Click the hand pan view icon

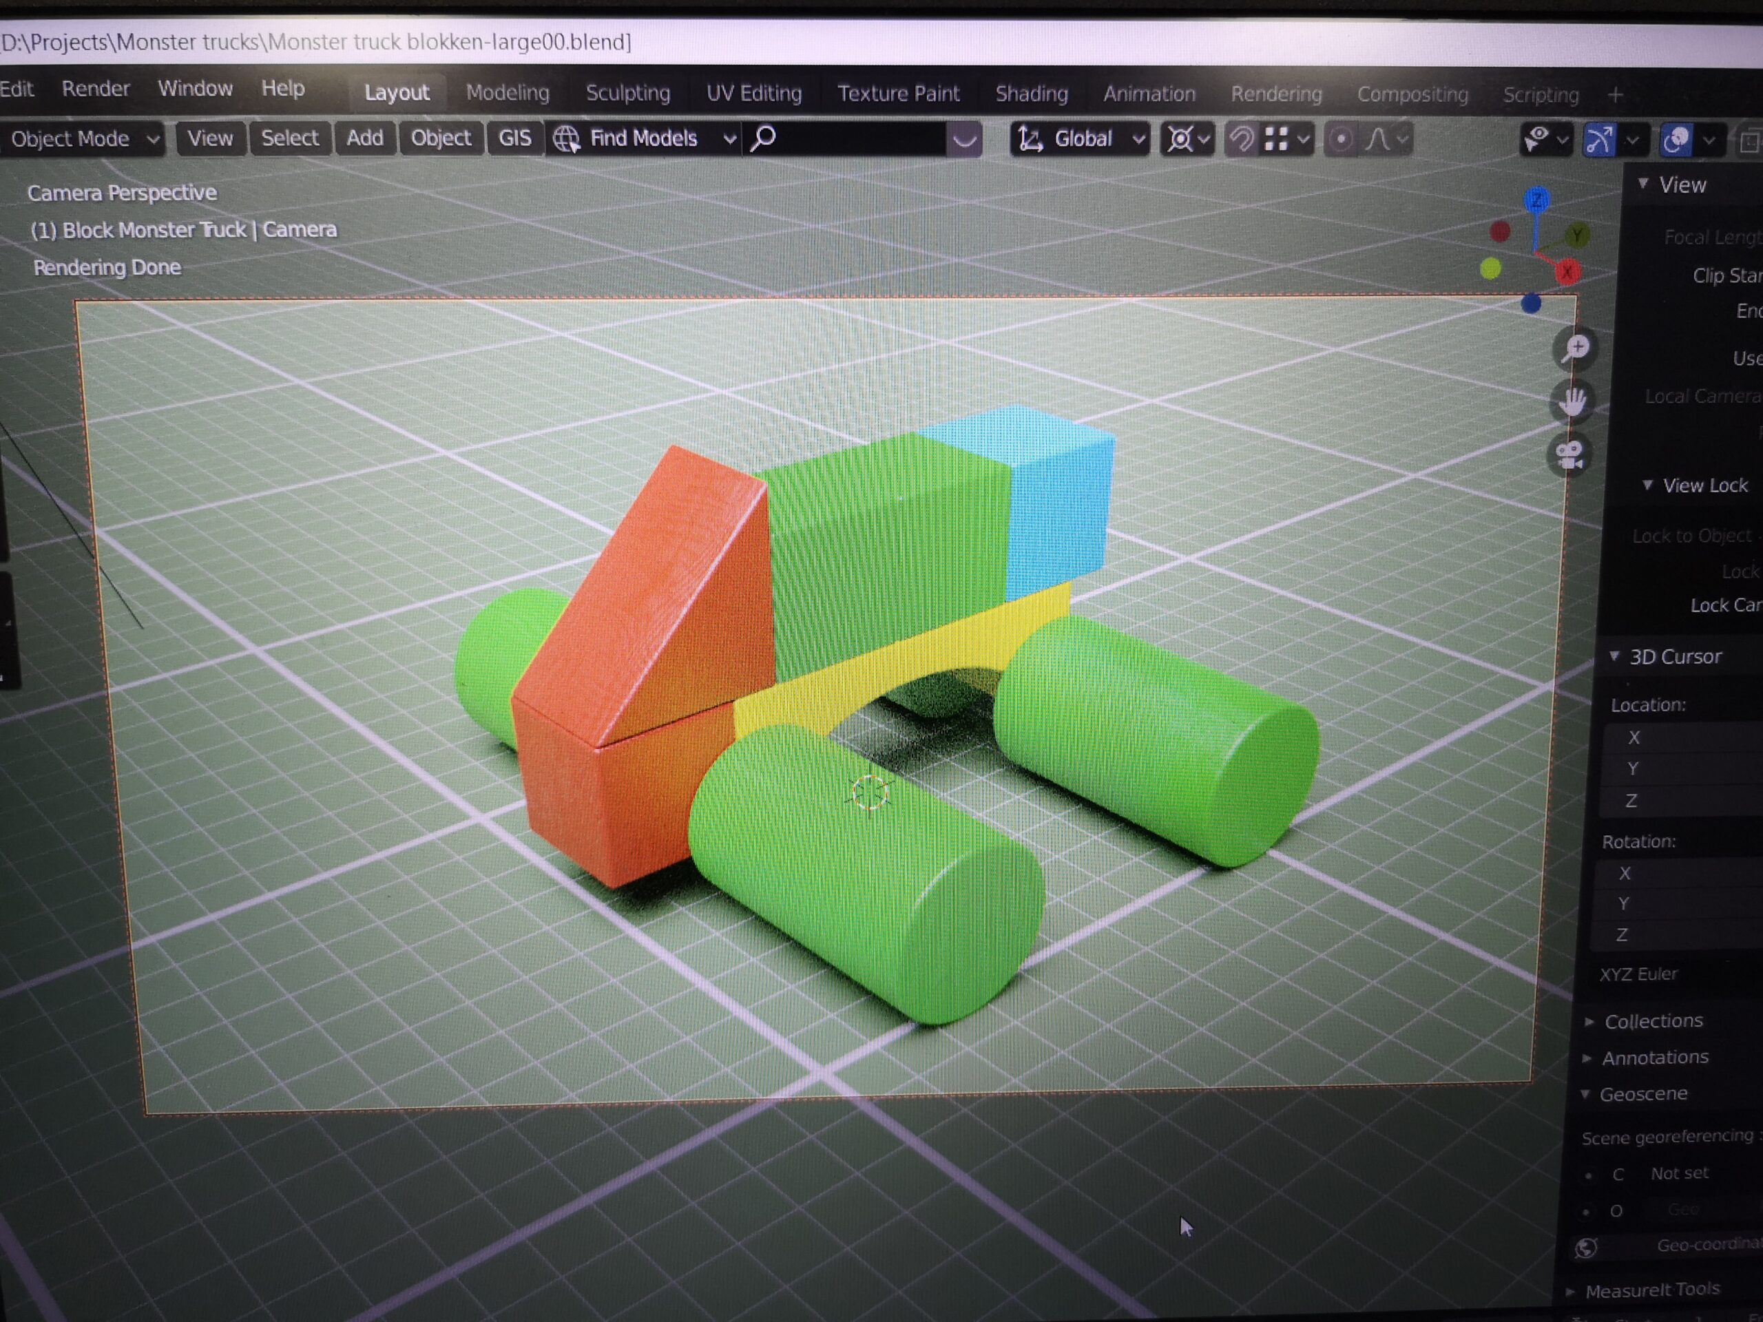[1572, 401]
